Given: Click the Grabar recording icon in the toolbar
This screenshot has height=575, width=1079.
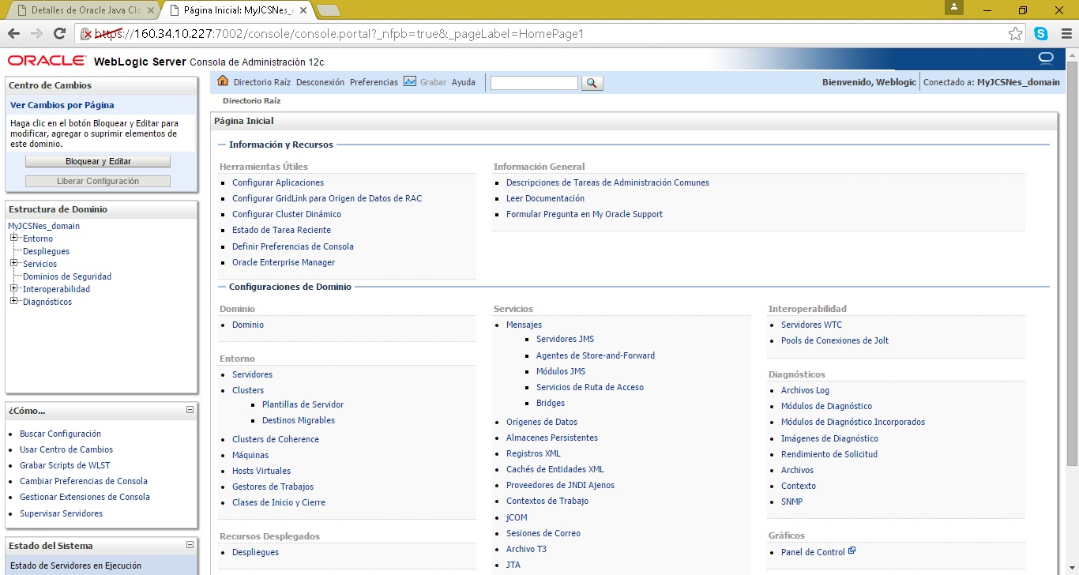Looking at the screenshot, I should pyautogui.click(x=409, y=81).
